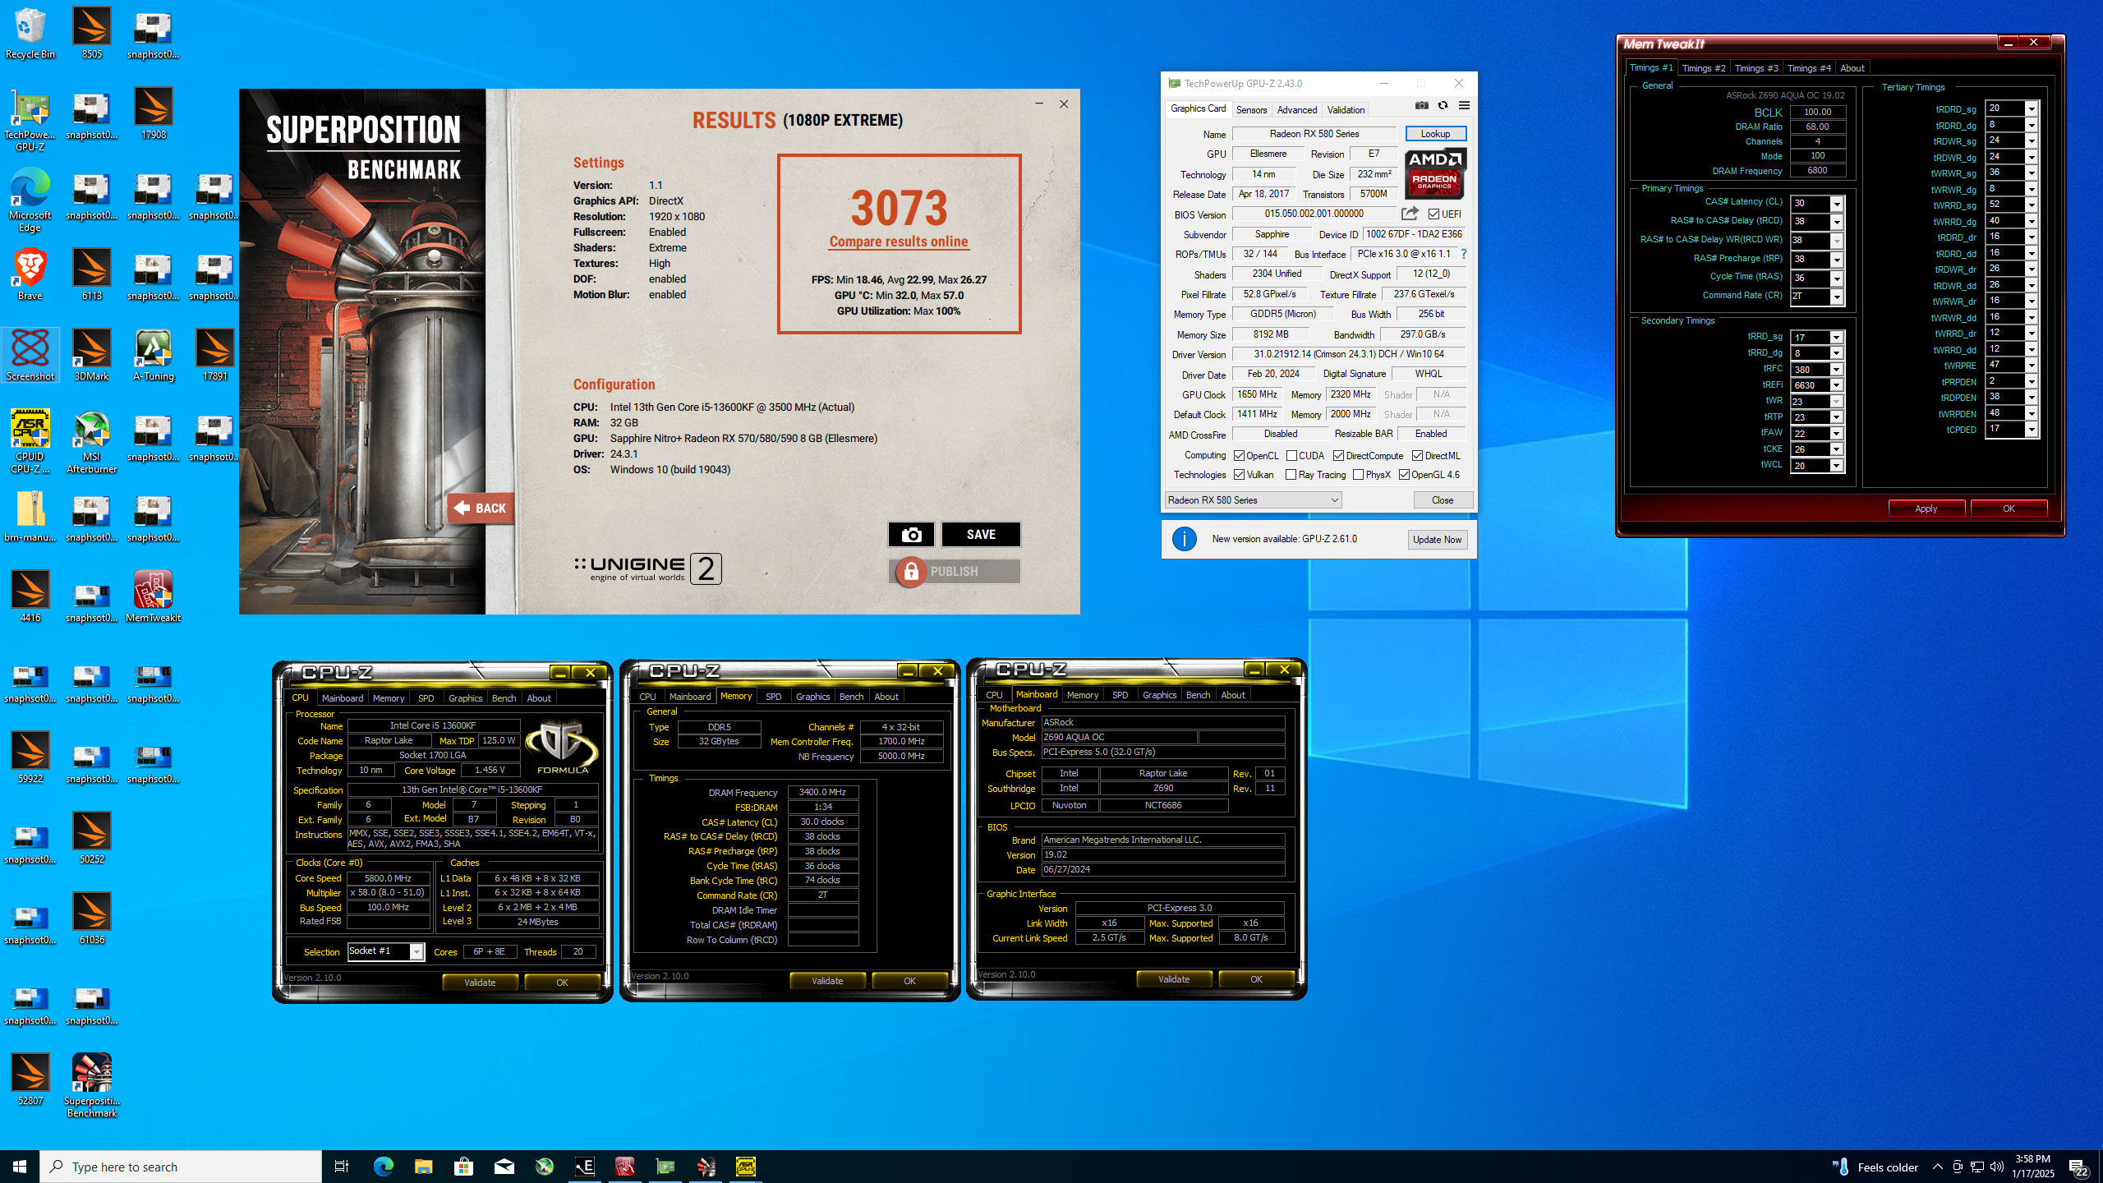Viewport: 2103px width, 1183px height.
Task: Open Microsoft Store from the taskbar
Action: click(x=463, y=1167)
